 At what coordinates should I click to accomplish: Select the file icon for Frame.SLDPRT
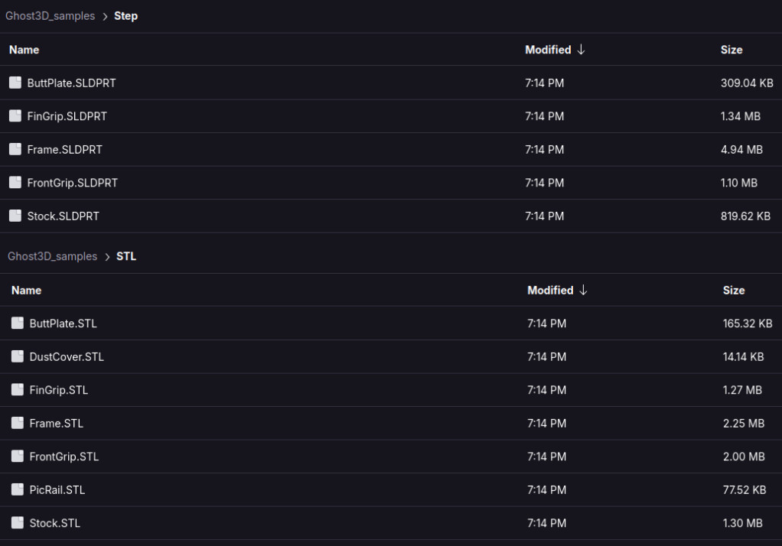[x=15, y=150]
